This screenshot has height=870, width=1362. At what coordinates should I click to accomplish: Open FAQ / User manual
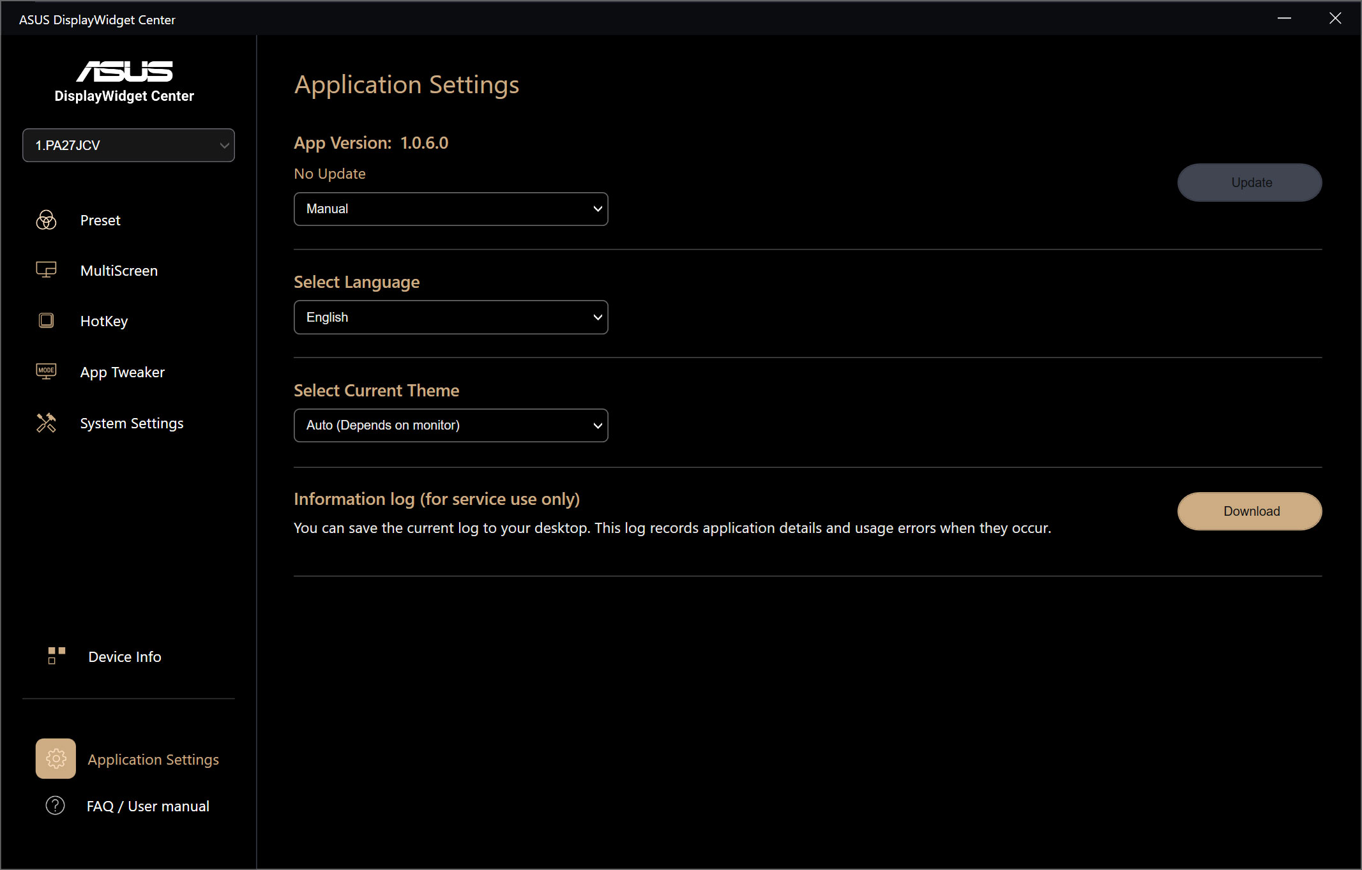click(x=148, y=806)
